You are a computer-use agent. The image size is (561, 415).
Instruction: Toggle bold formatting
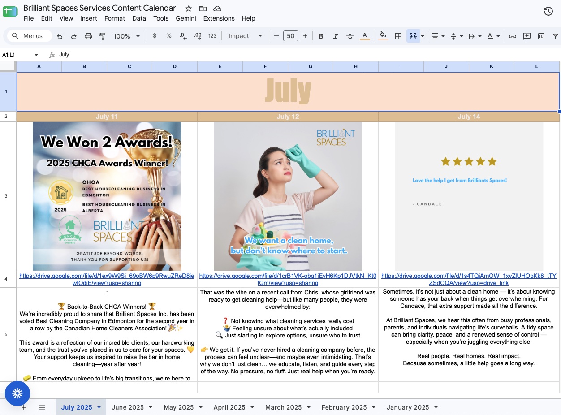pyautogui.click(x=321, y=36)
